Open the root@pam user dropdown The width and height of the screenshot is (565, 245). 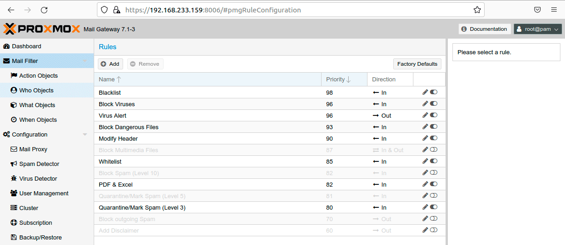tap(538, 29)
